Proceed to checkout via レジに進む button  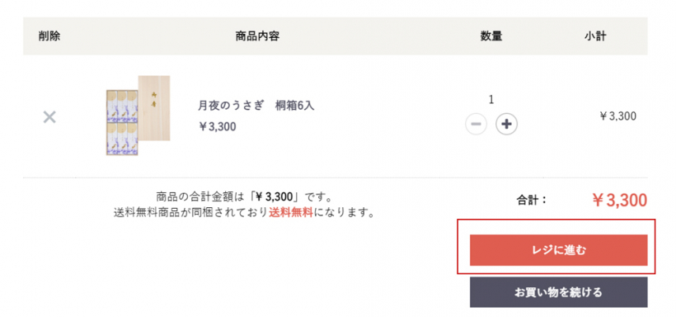pos(558,250)
